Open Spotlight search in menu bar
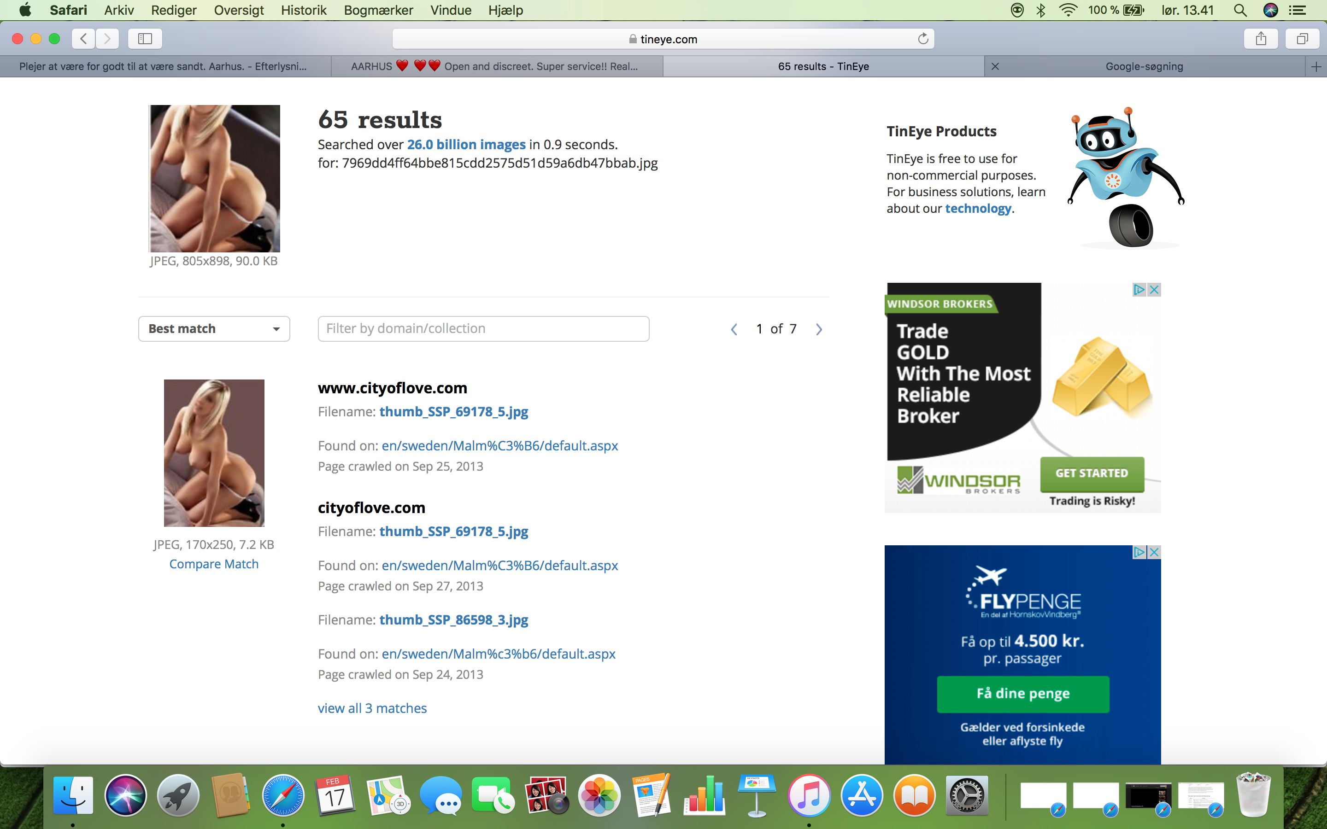The width and height of the screenshot is (1327, 829). point(1240,10)
